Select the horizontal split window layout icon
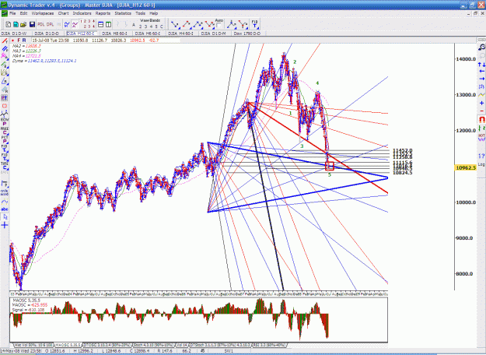This screenshot has height=355, width=486. (101, 24)
